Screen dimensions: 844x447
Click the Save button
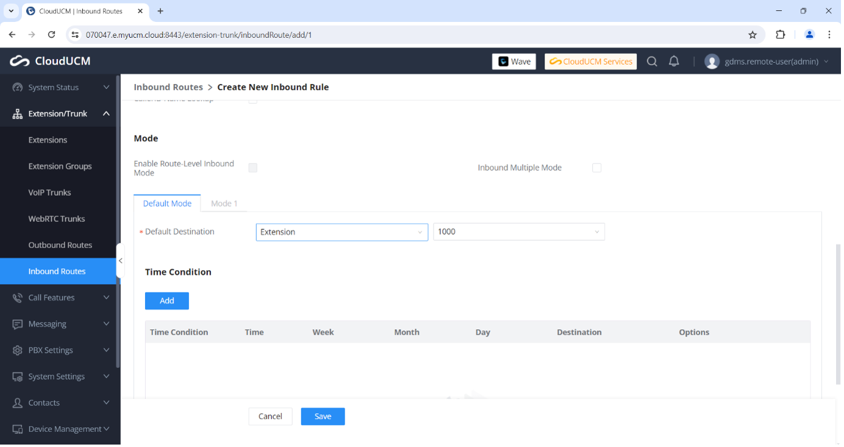pyautogui.click(x=323, y=417)
